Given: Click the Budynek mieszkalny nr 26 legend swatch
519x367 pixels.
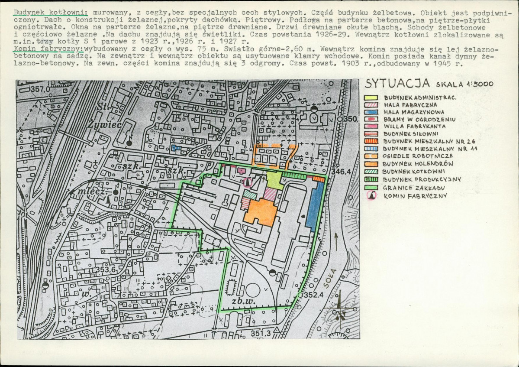Looking at the screenshot, I should tap(371, 141).
